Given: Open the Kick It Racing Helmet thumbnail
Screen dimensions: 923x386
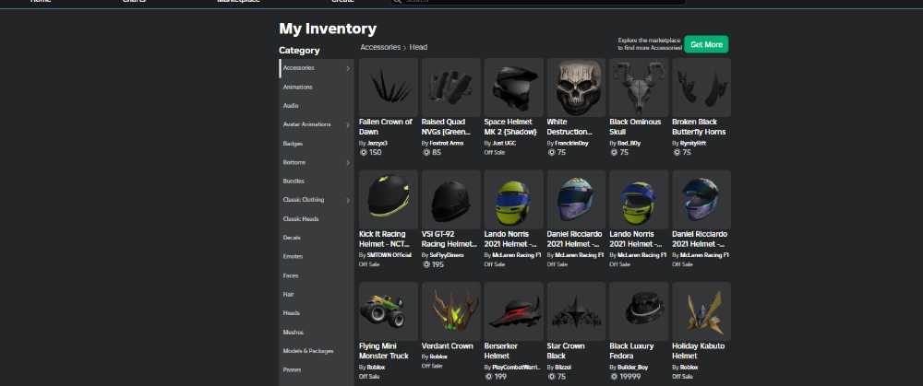Looking at the screenshot, I should pyautogui.click(x=388, y=199).
